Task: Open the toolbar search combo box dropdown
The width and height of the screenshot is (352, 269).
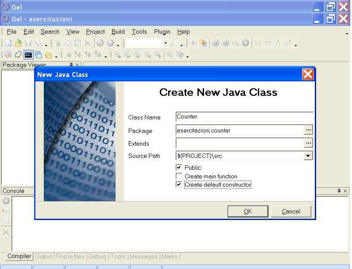Action: pos(165,43)
